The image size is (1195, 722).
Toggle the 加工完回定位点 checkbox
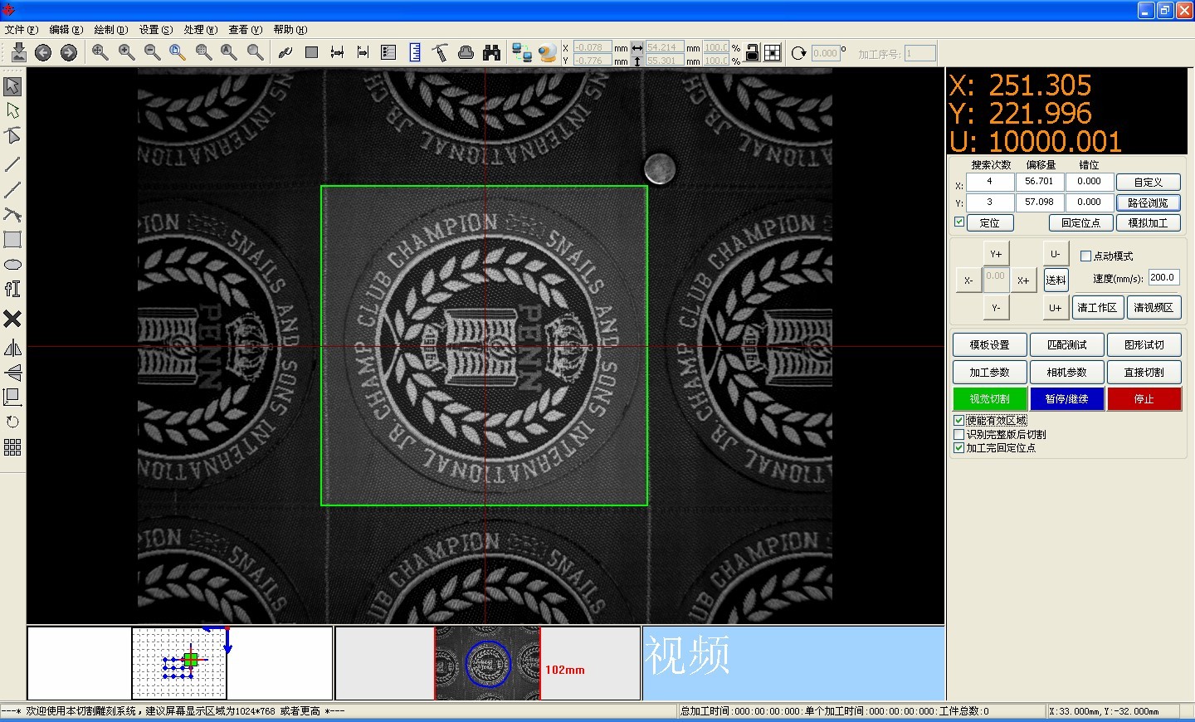[959, 447]
